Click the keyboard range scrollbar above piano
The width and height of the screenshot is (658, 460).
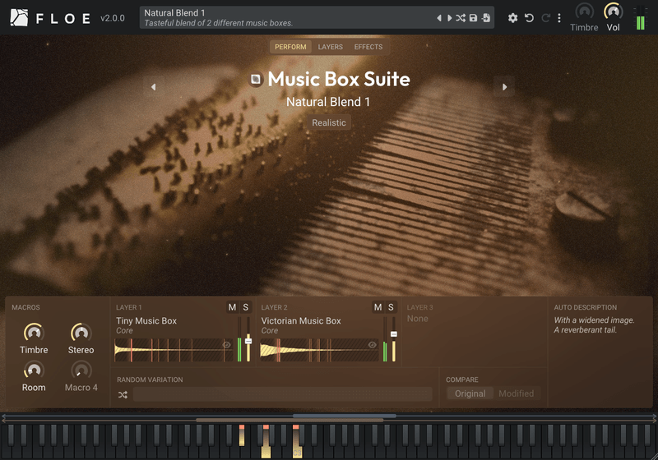(x=329, y=417)
